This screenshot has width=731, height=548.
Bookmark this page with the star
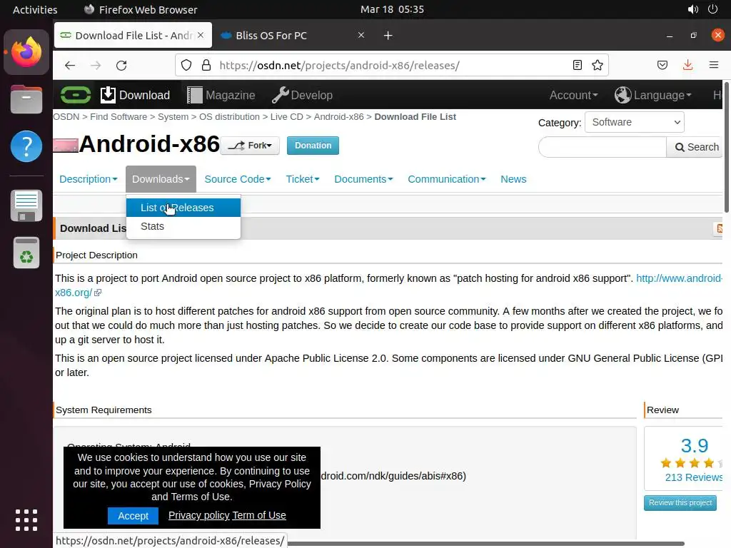tap(598, 65)
